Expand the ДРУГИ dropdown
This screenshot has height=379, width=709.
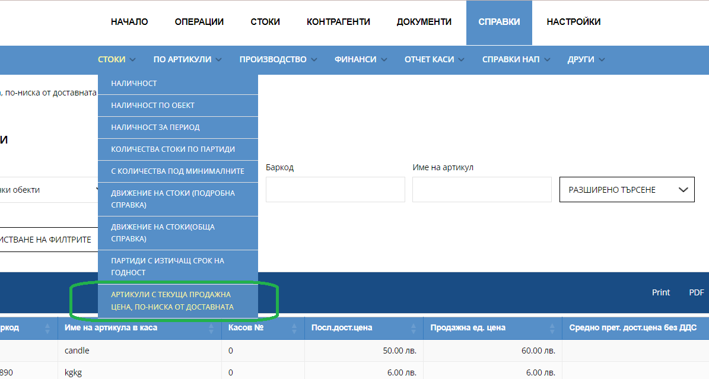(586, 59)
